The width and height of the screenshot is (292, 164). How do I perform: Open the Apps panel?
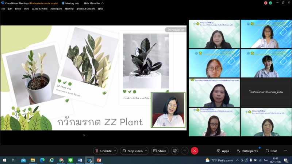pyautogui.click(x=223, y=151)
